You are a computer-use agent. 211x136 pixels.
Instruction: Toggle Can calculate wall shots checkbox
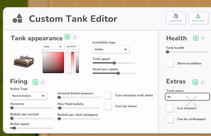(x=108, y=95)
